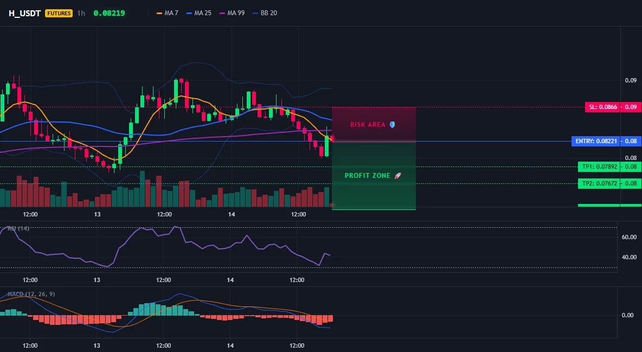642x352 pixels.
Task: Click the RISK AREA text
Action: (368, 125)
